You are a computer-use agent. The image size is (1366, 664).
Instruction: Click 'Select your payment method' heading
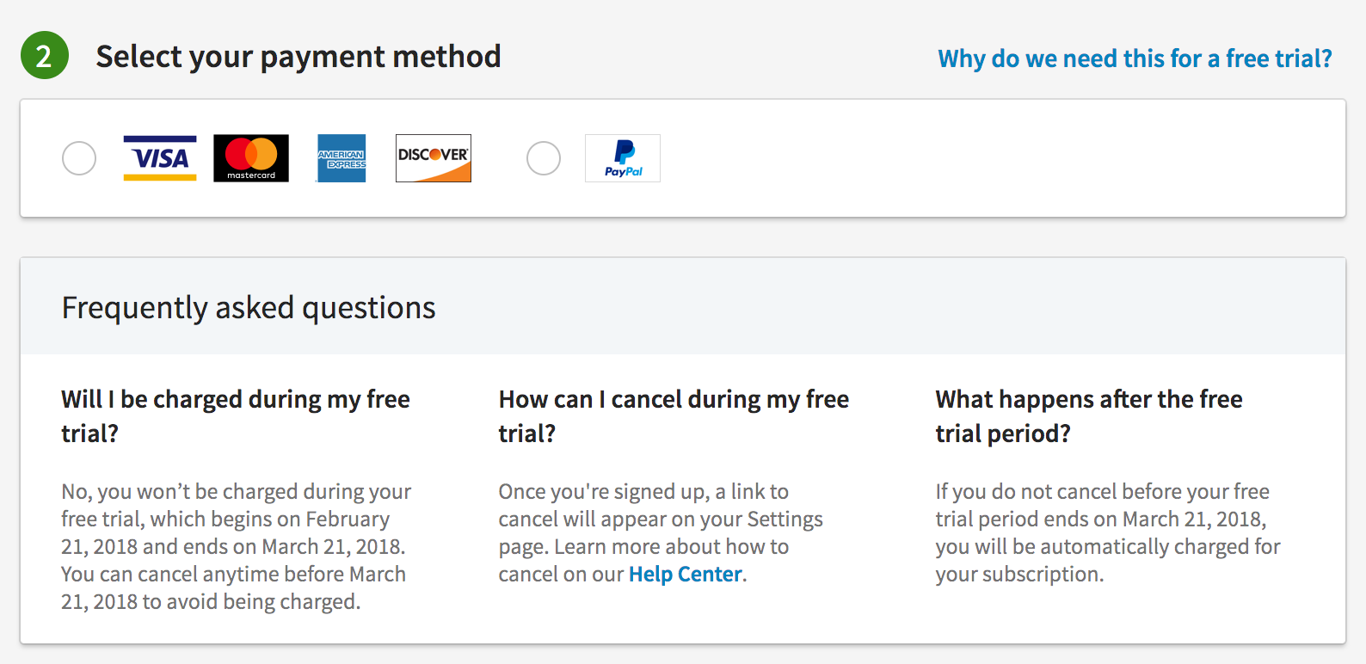298,57
